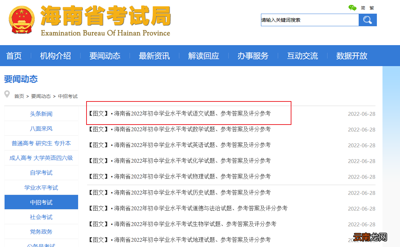Click the breadcrumb location pin icon

click(x=7, y=94)
